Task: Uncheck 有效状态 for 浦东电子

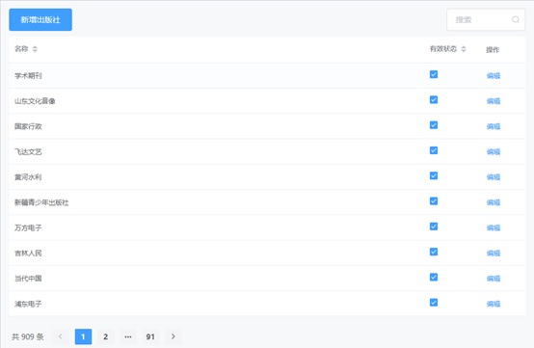Action: [434, 303]
